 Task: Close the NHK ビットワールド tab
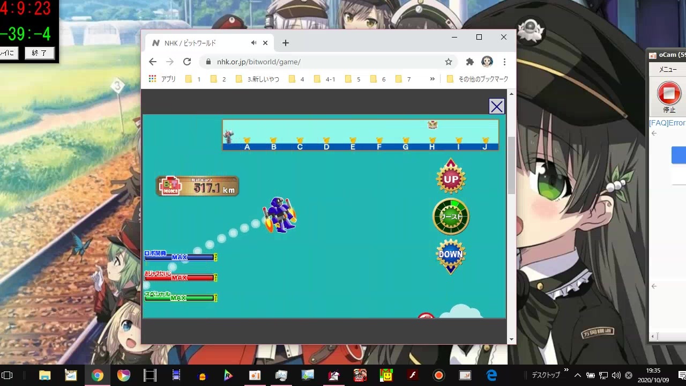265,43
